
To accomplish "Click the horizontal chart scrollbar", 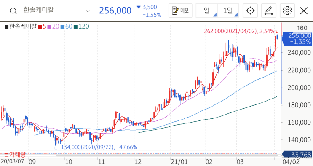I will point(167,155).
